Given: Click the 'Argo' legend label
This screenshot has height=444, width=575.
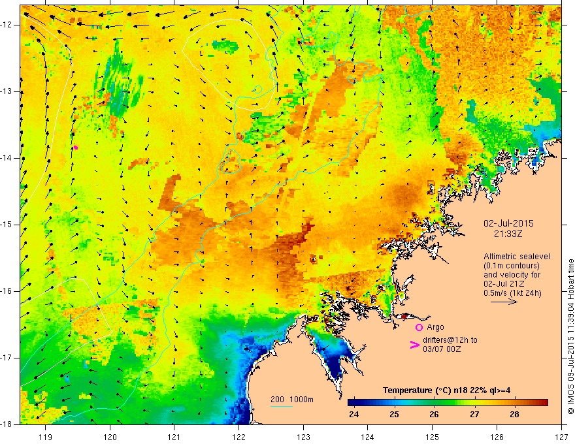Looking at the screenshot, I should click(x=435, y=327).
